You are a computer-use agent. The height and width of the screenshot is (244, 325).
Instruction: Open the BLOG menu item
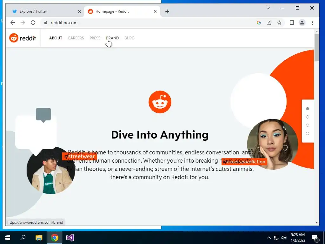pos(129,38)
